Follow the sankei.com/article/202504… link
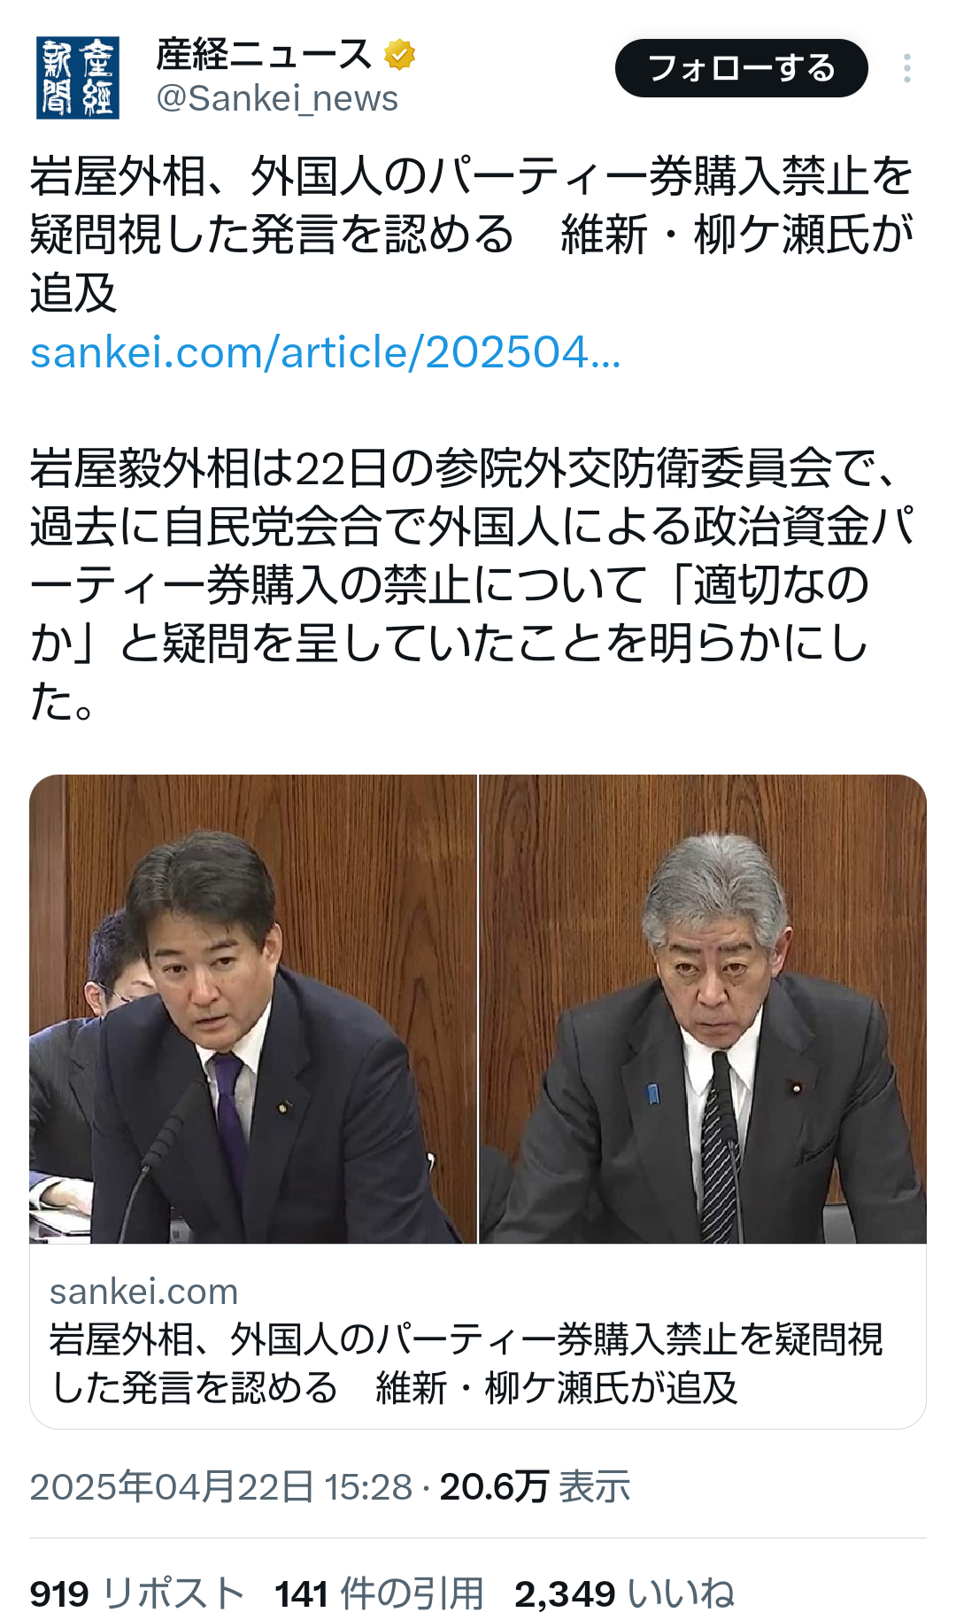The width and height of the screenshot is (956, 1620). coord(325,352)
